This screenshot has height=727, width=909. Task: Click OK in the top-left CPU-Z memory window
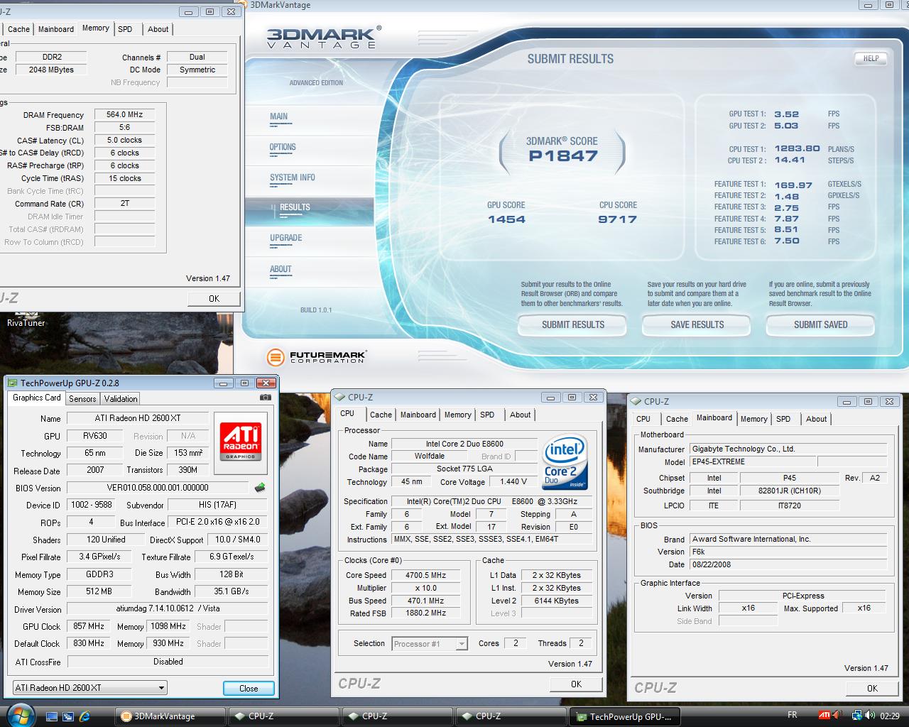214,298
